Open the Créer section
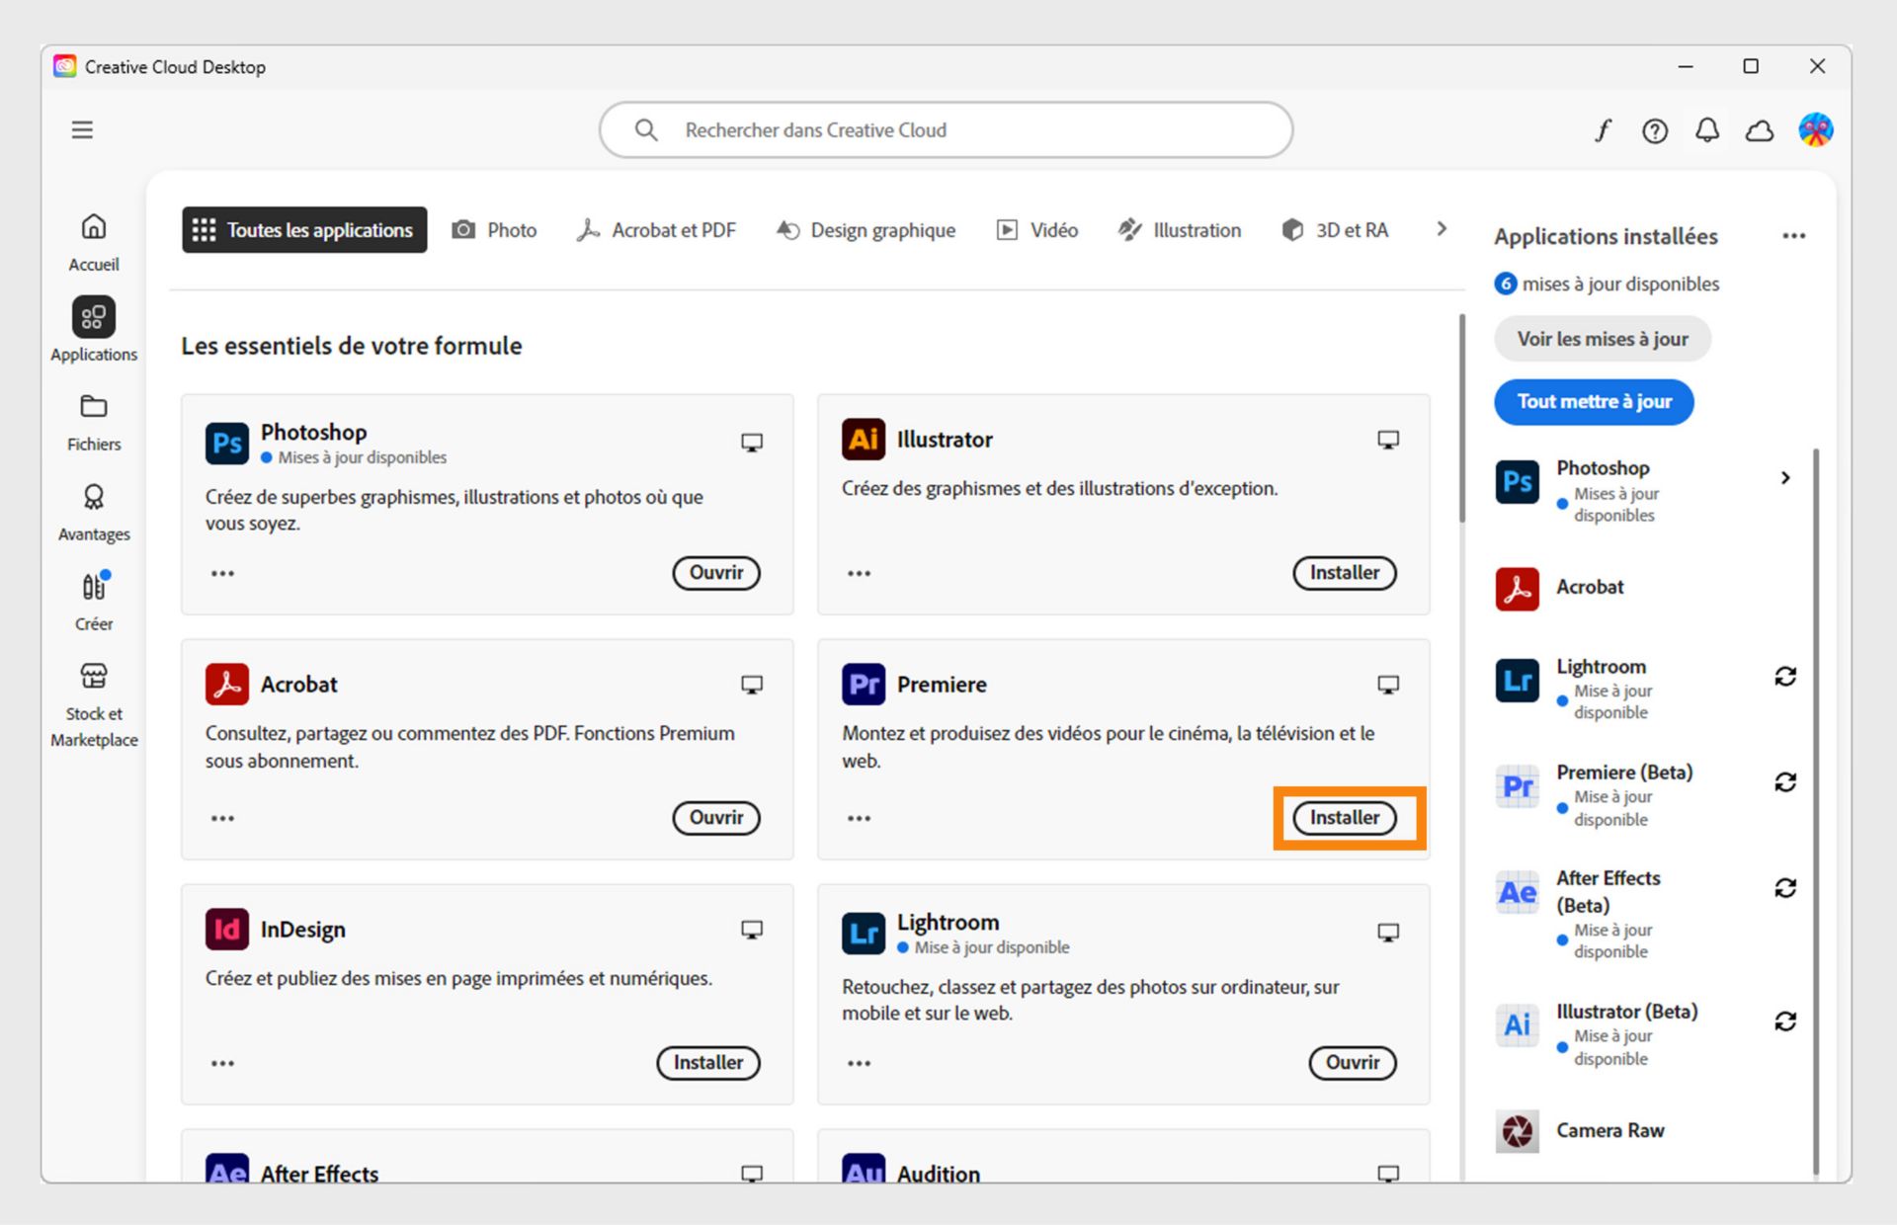 point(94,602)
